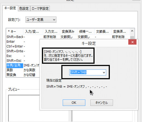142x122 pixels.
Task: Click the Shift+TAB text field
Action: point(86,72)
